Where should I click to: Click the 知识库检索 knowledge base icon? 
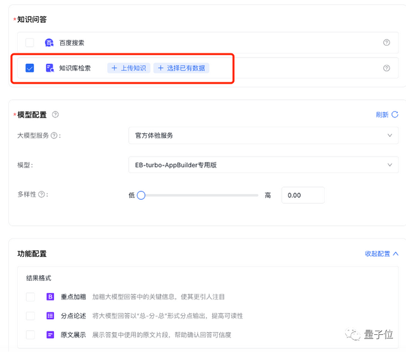(49, 68)
